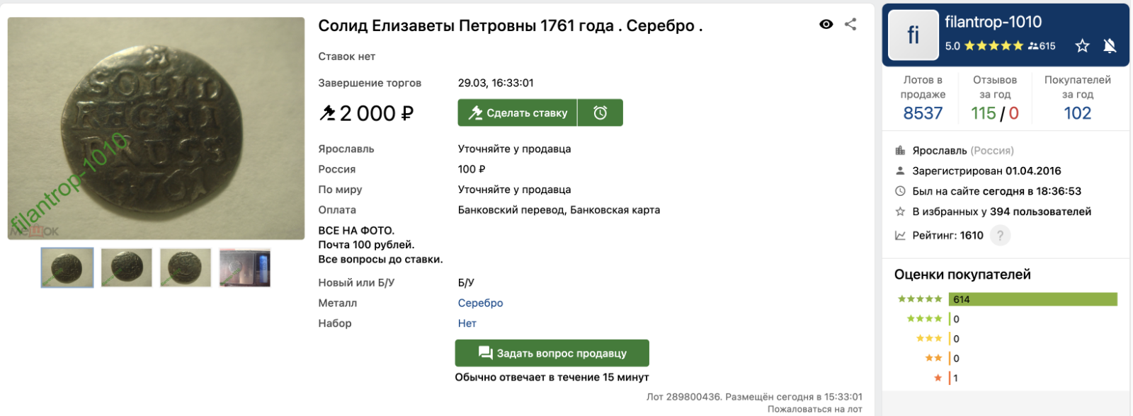Open the Нет set link

tap(467, 323)
